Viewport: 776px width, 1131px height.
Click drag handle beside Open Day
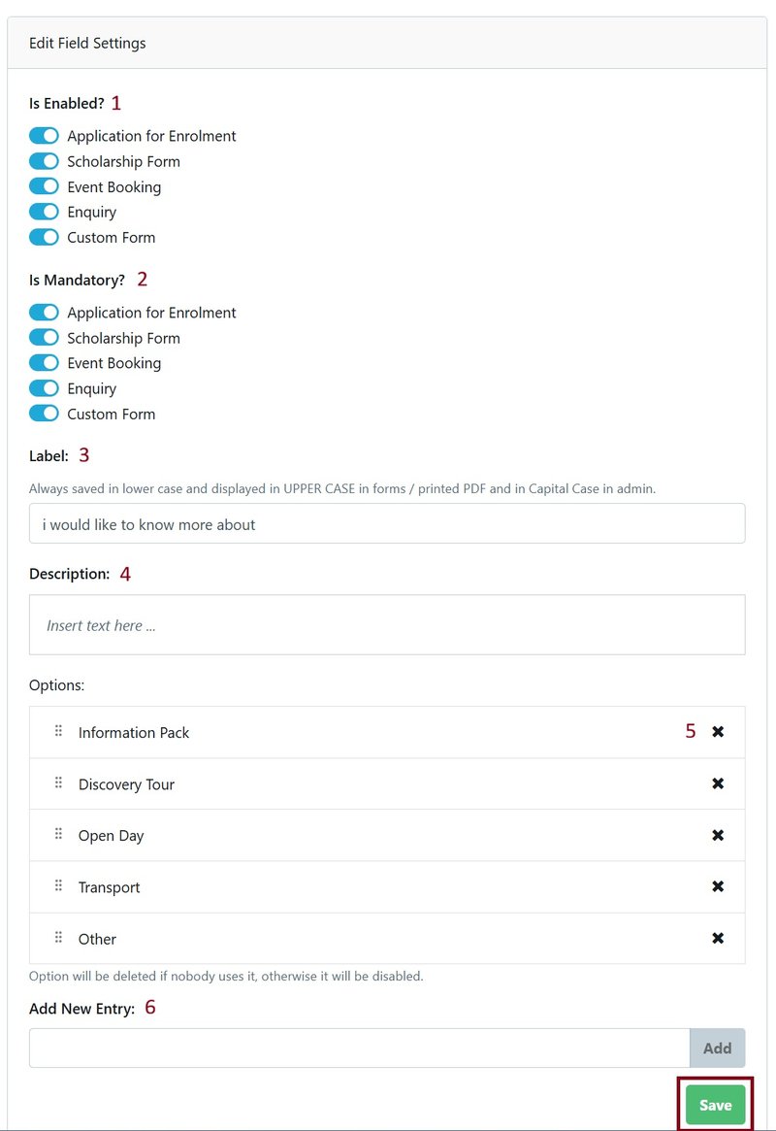pyautogui.click(x=58, y=835)
